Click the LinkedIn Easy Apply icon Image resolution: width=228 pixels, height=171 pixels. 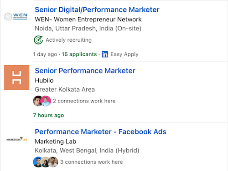pyautogui.click(x=105, y=54)
